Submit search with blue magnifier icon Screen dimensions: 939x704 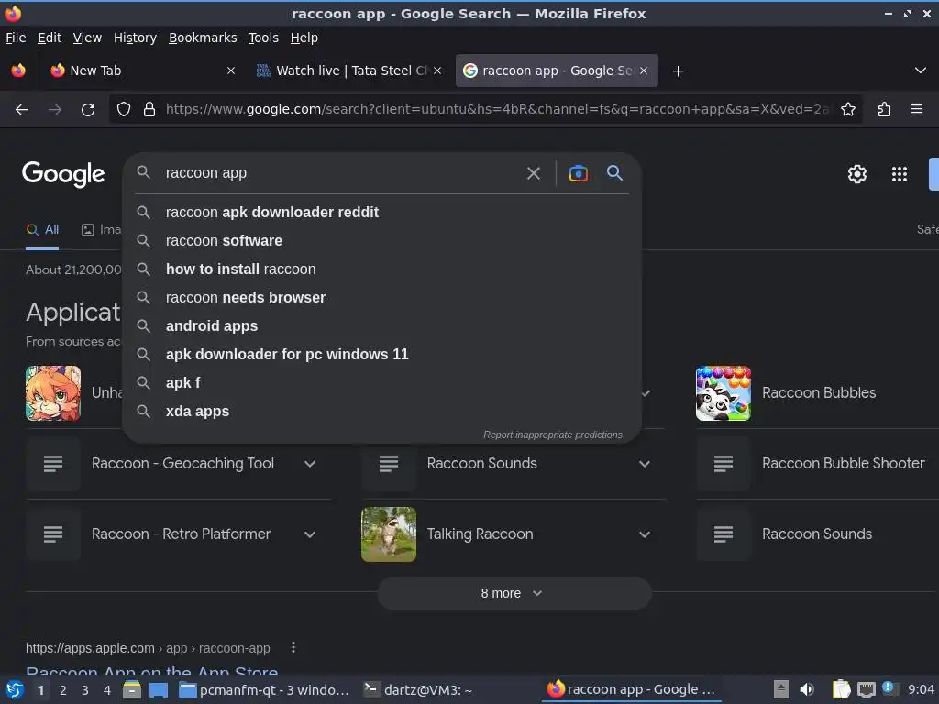tap(614, 173)
